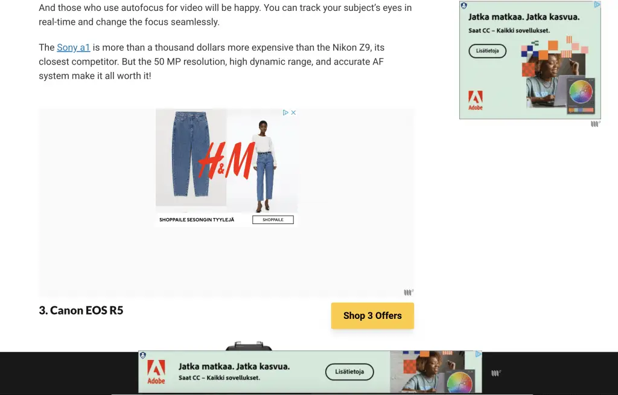The height and width of the screenshot is (395, 618).
Task: Click Mediavine logo beside bottom banner
Action: point(496,373)
